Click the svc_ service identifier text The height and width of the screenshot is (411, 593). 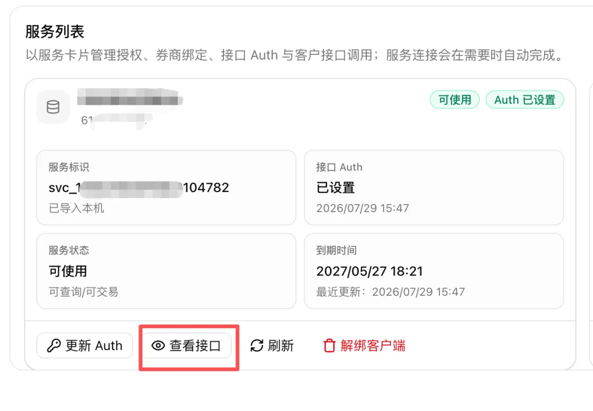point(139,188)
